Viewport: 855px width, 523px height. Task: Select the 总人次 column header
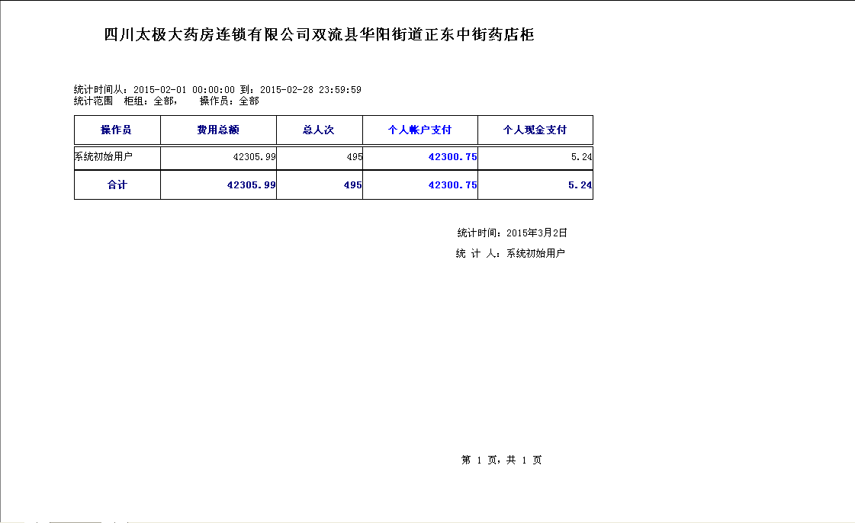(319, 130)
